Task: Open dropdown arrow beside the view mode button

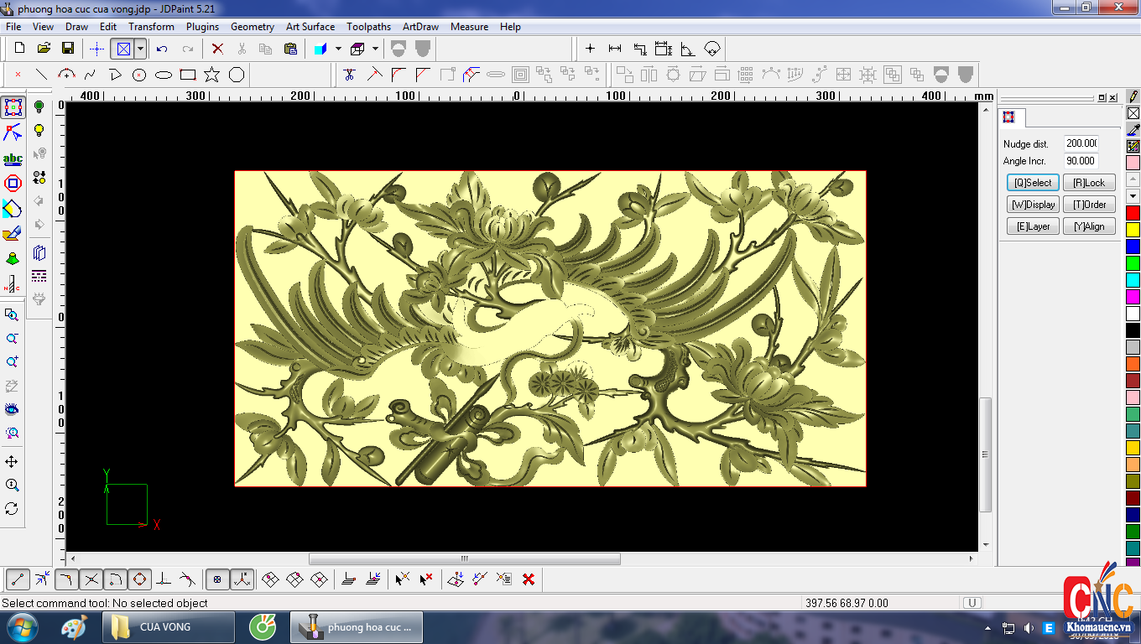Action: [140, 49]
